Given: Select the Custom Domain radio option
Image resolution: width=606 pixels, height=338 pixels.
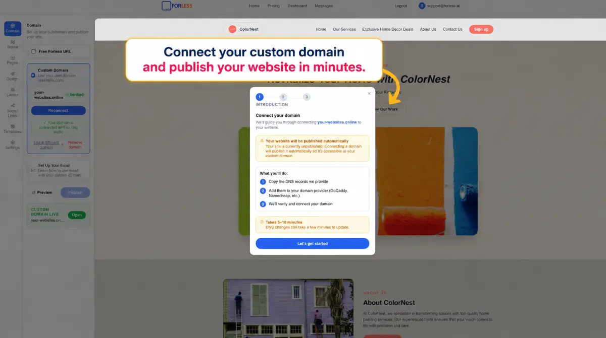Looking at the screenshot, I should [x=33, y=75].
